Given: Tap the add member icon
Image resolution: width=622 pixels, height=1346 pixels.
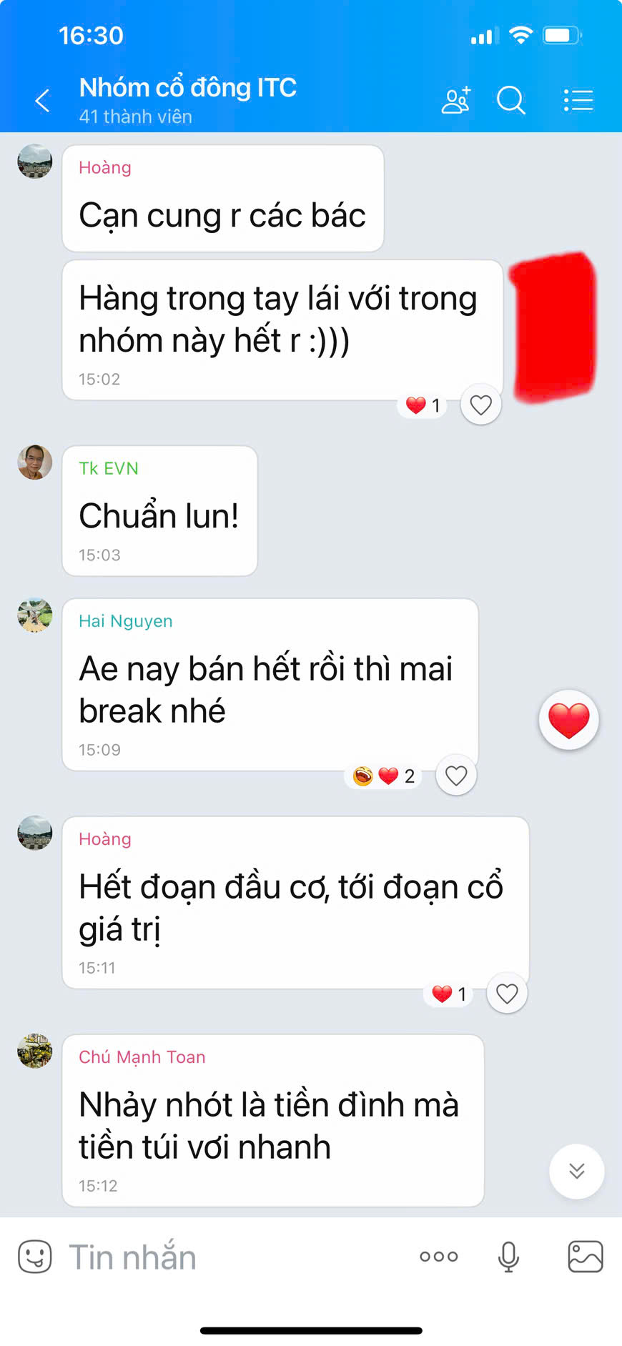Looking at the screenshot, I should (456, 101).
